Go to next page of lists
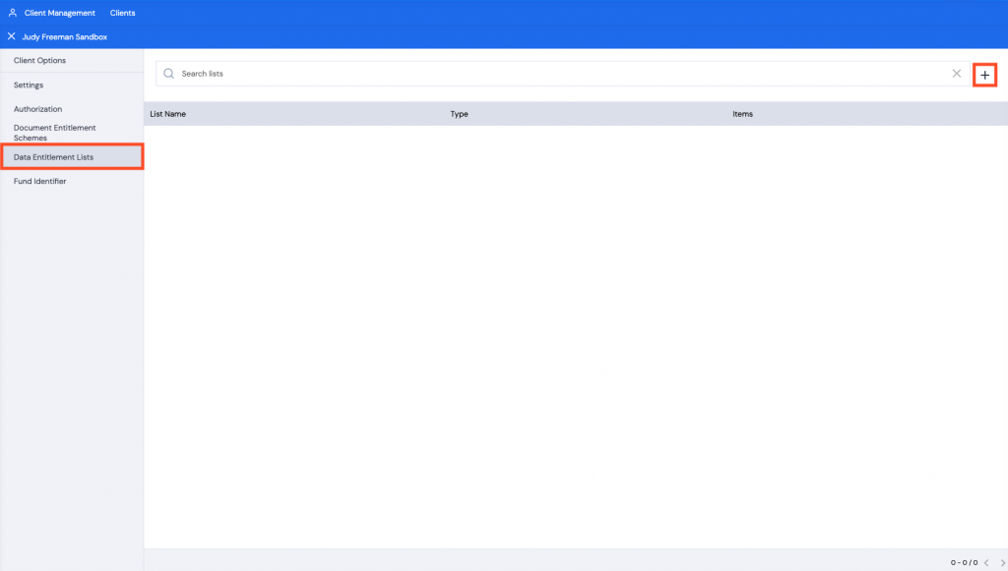Viewport: 1008px width, 571px height. pos(1002,563)
